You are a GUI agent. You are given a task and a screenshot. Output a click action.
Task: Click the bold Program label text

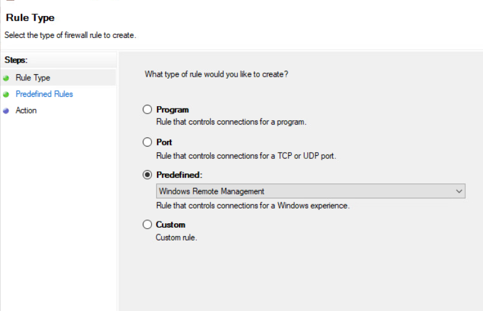172,110
